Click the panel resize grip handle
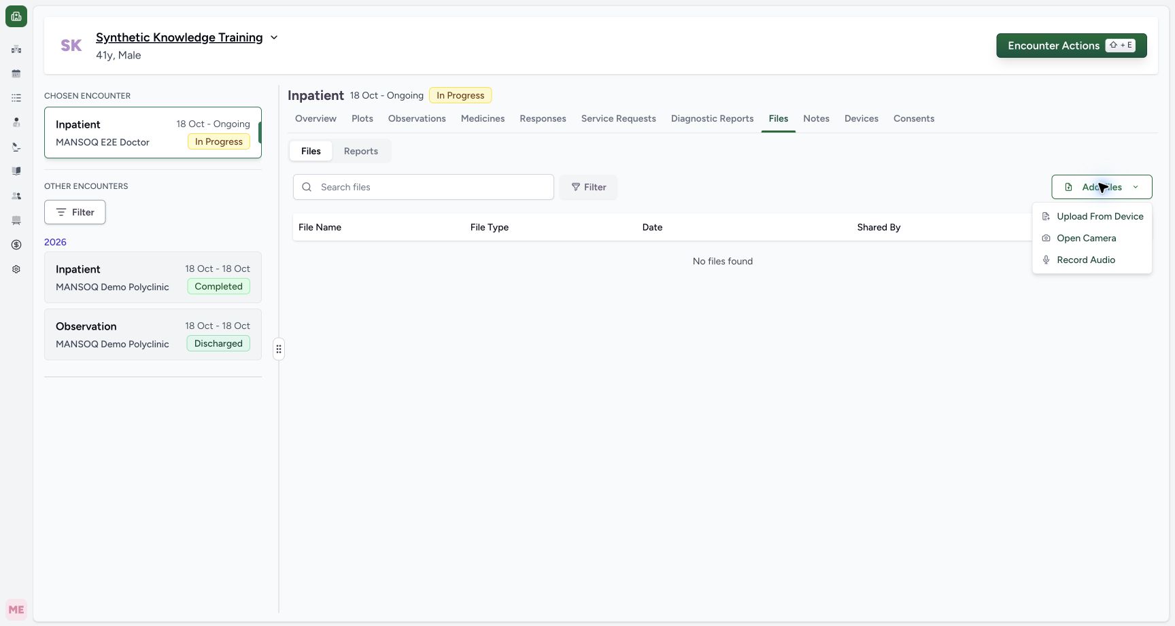 279,349
